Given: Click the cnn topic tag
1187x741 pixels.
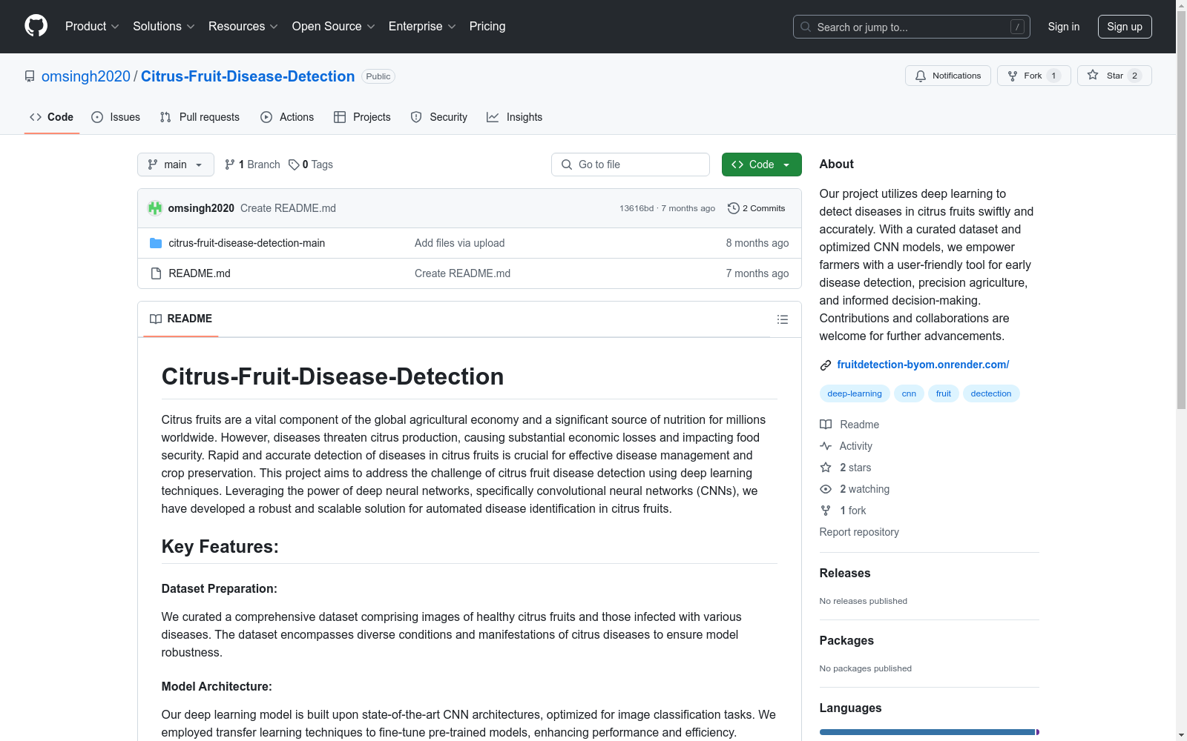Looking at the screenshot, I should tap(909, 393).
